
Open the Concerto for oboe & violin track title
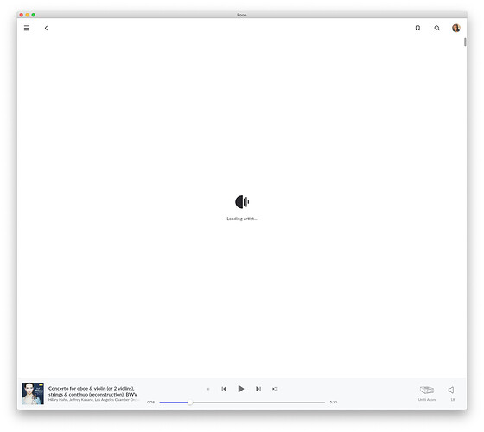point(93,391)
